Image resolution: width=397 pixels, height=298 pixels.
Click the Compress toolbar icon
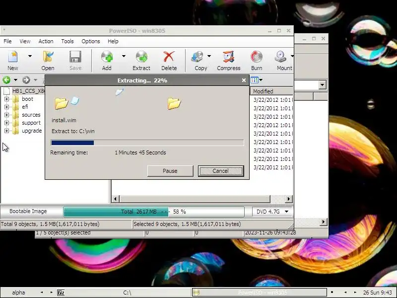pos(229,61)
